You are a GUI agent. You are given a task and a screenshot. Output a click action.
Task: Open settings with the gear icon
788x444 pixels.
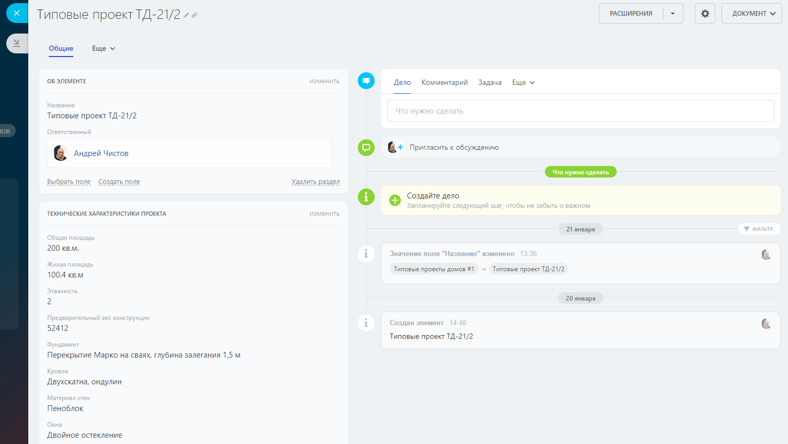click(705, 14)
